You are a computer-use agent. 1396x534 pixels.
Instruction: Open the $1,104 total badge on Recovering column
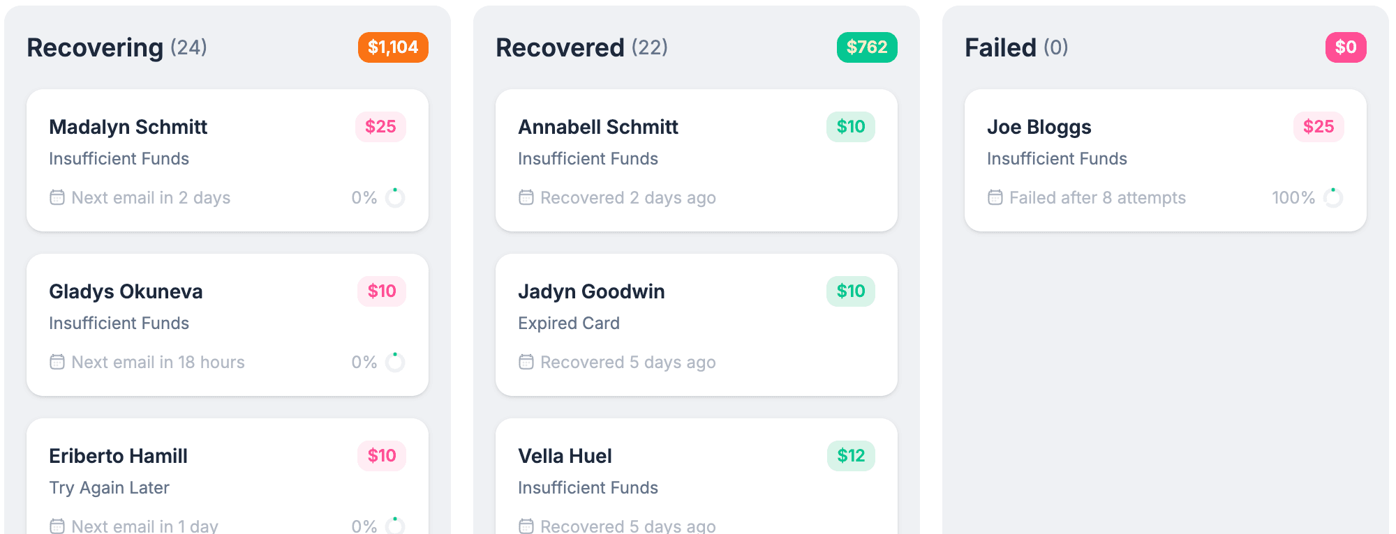[392, 47]
